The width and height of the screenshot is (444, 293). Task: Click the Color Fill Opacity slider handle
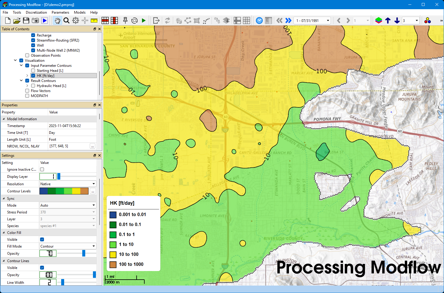[x=84, y=253]
